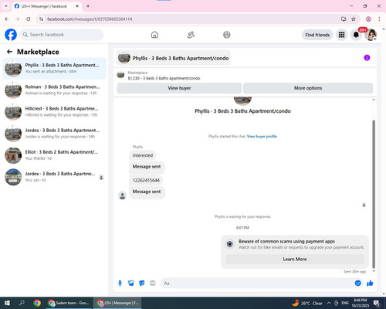Screen dimensions: 386x309
Task: Open Jordex conversation waiting 14h
Action: tap(54, 134)
